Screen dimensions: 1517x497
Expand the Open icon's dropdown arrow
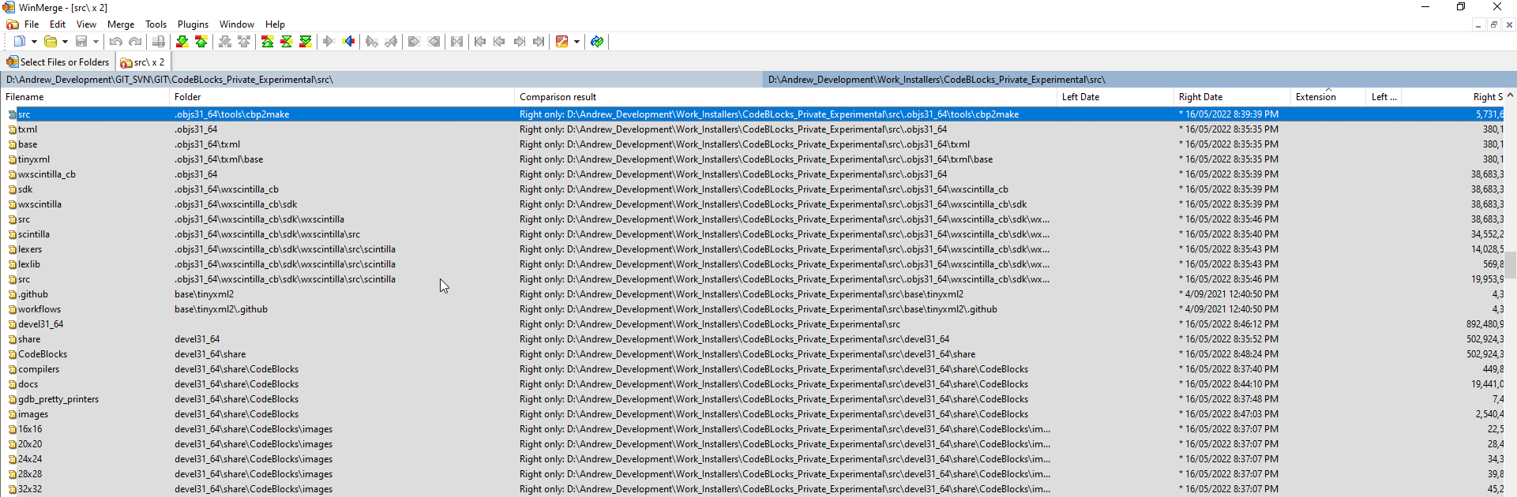[x=65, y=42]
